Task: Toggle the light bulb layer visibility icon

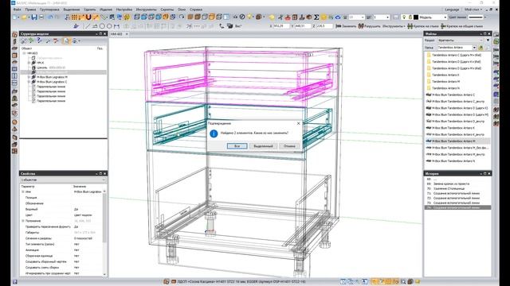Action: [404, 17]
